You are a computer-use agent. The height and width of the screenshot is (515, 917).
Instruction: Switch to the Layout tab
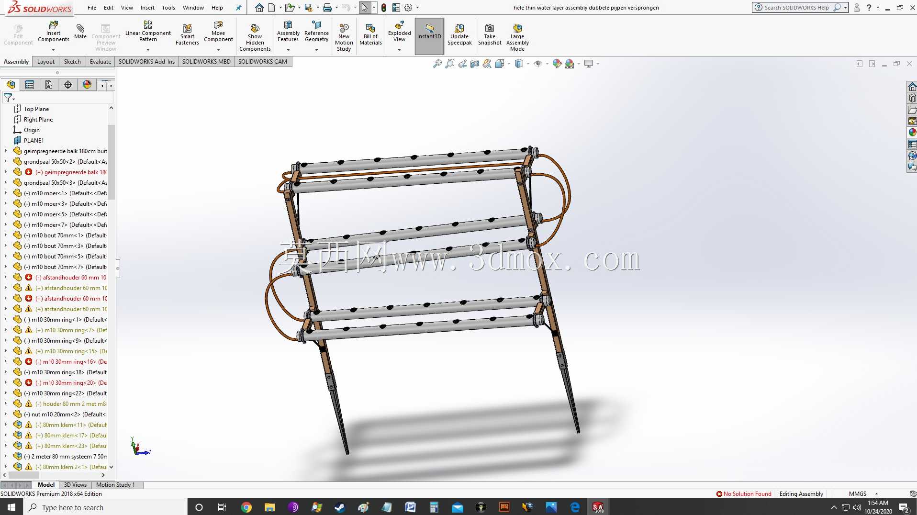click(46, 62)
